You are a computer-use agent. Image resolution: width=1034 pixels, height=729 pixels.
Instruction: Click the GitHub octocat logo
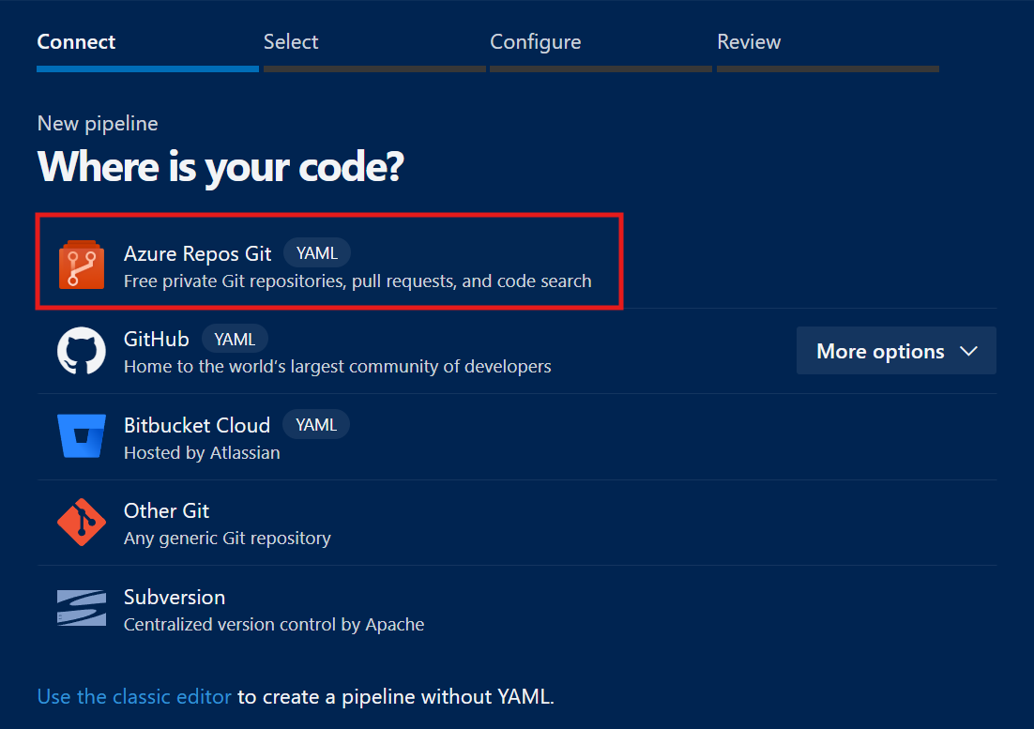click(x=81, y=351)
